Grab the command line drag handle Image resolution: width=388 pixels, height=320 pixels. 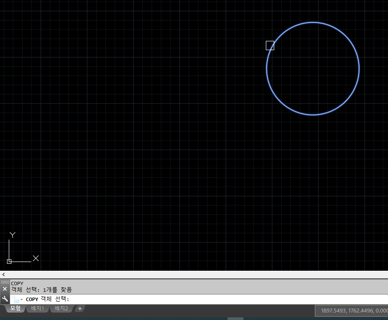(x=5, y=282)
